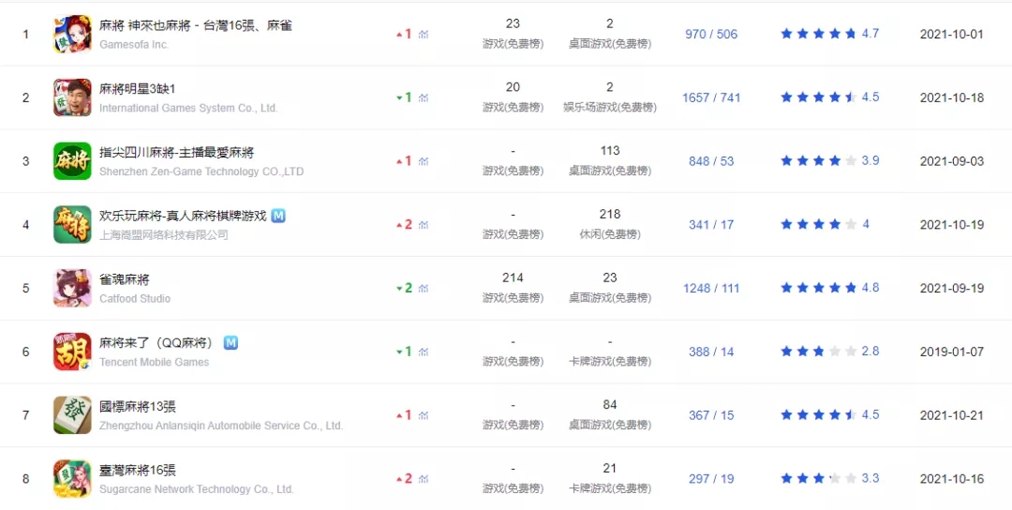The width and height of the screenshot is (1012, 510).
Task: Open the 麻將 神來也麻將 app icon
Action: (x=72, y=34)
